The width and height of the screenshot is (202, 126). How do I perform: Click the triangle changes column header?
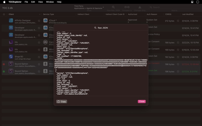(4, 14)
